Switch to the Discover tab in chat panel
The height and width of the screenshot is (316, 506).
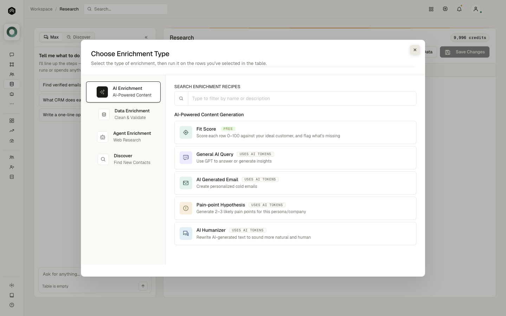click(x=79, y=37)
